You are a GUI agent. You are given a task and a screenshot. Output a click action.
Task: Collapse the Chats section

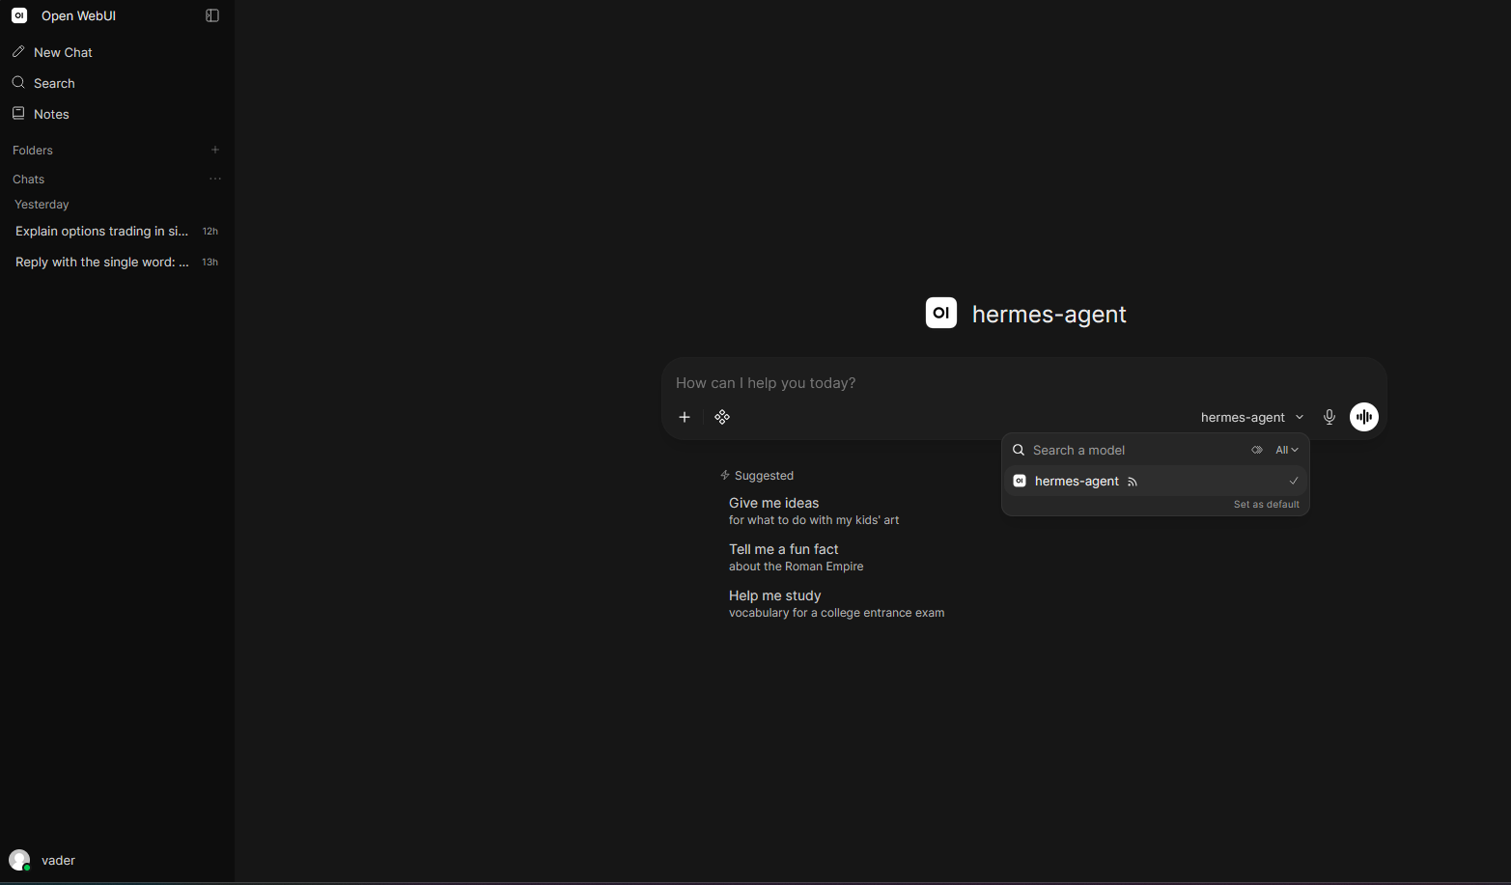coord(29,180)
